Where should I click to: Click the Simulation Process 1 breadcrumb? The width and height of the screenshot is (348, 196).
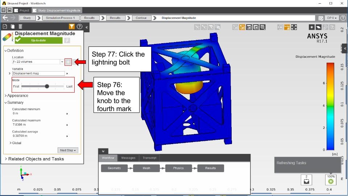60,18
